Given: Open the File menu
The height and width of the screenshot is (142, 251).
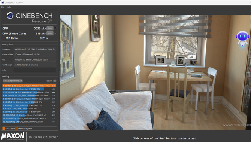Looking at the screenshot, I should point(3,7).
